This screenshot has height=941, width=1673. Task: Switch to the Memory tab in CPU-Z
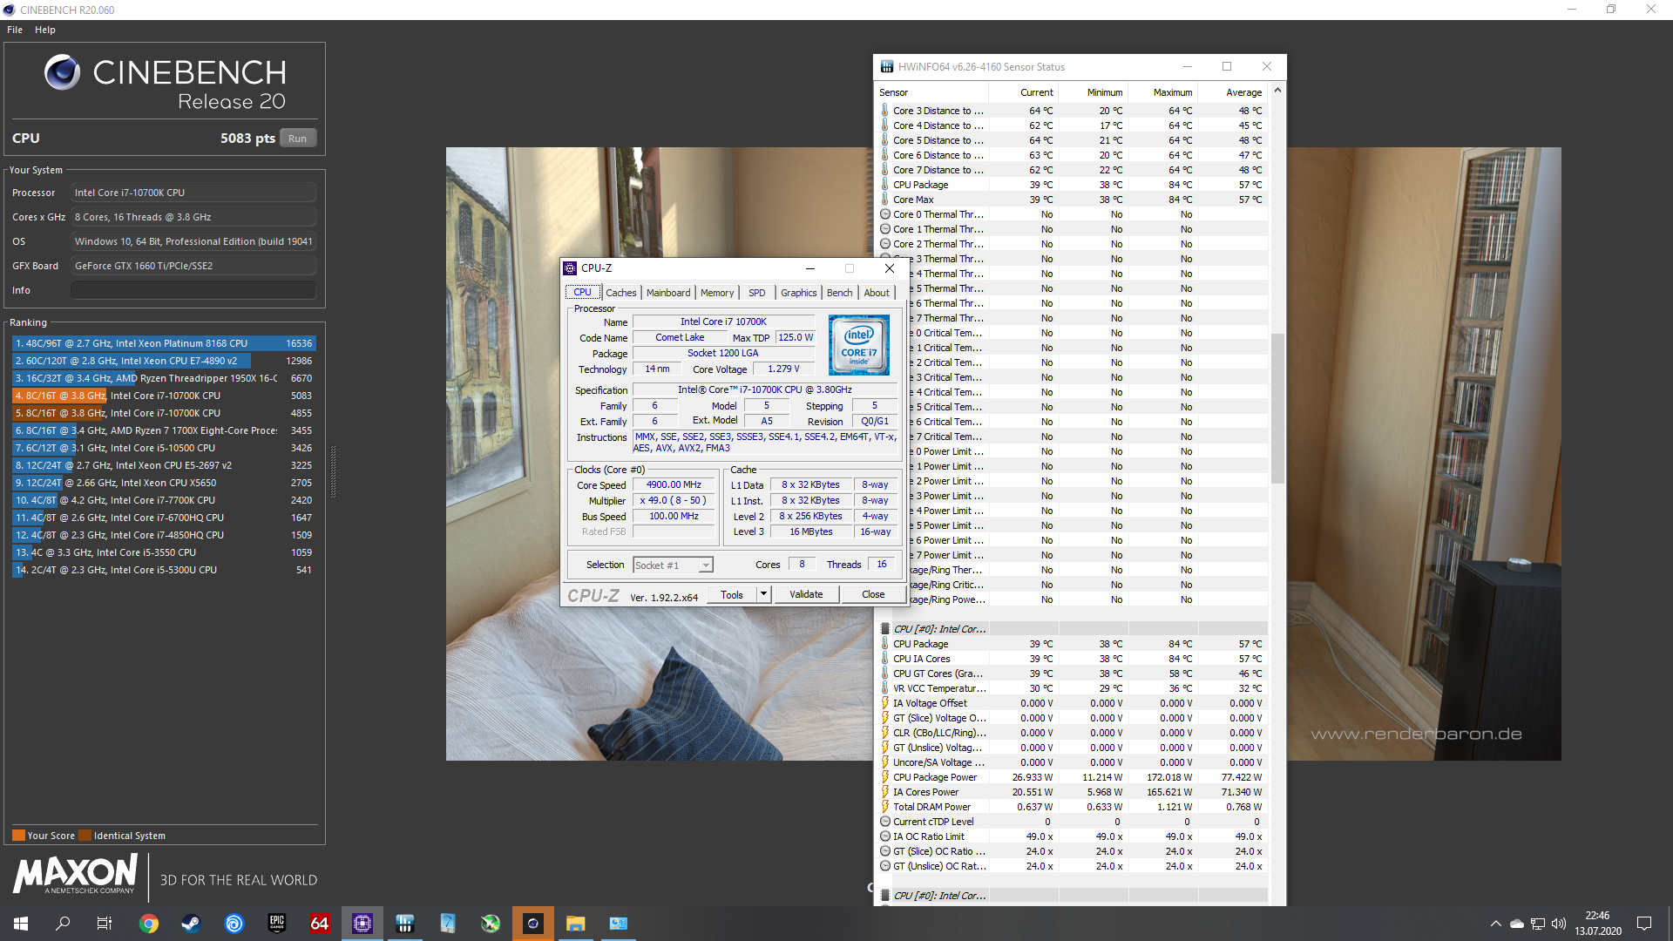(x=717, y=293)
